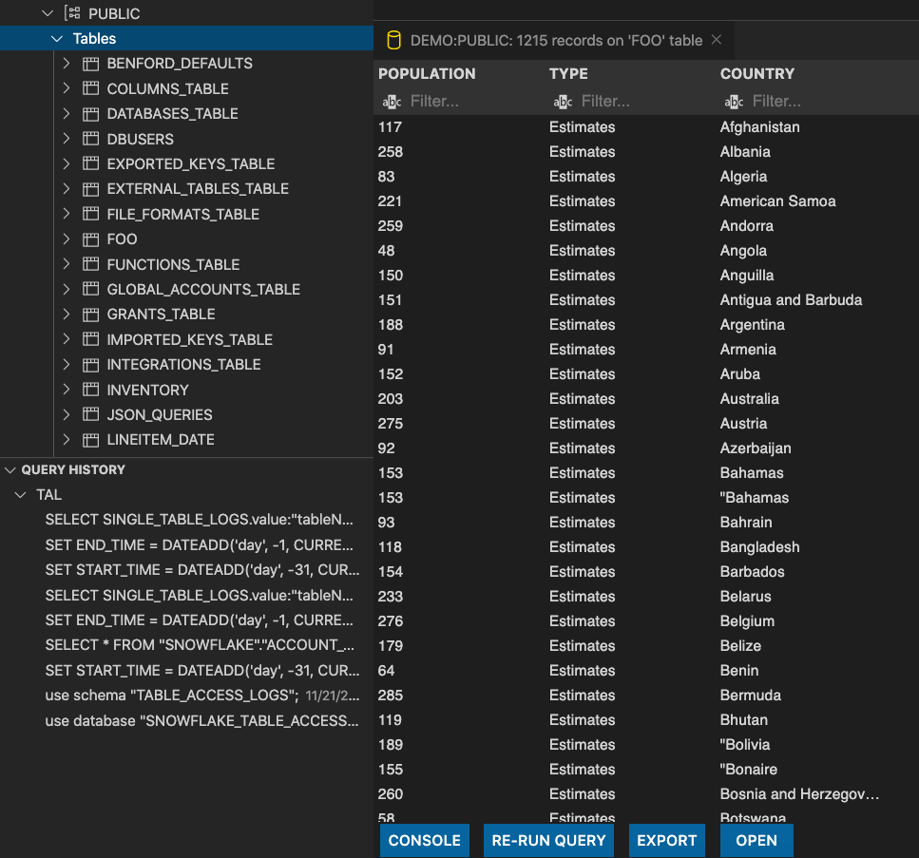Close the FOO table results tab
Screen dimensions: 919x858
[717, 40]
